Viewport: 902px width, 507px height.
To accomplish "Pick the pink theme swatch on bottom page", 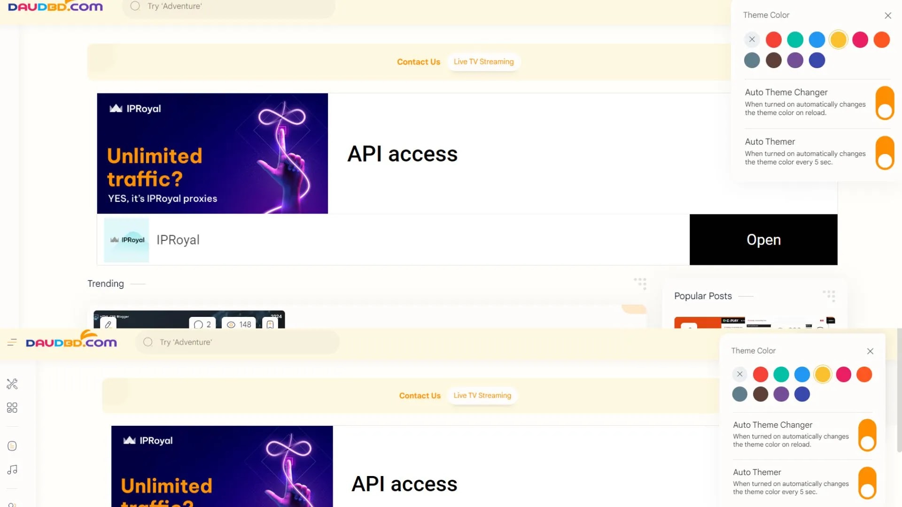I will (x=844, y=374).
